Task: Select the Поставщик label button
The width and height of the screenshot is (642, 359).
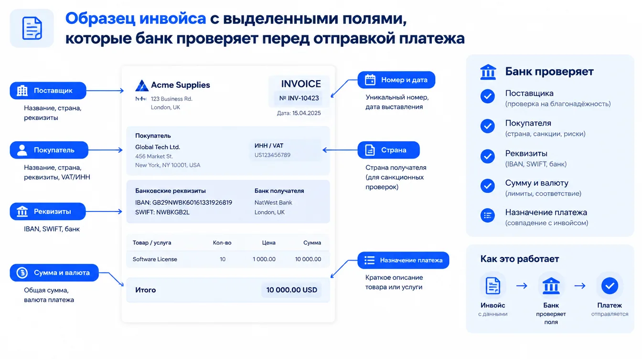Action: (x=48, y=91)
